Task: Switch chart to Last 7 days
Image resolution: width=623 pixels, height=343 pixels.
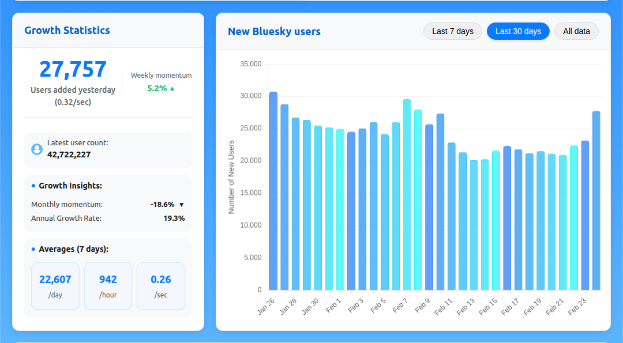Action: (452, 31)
